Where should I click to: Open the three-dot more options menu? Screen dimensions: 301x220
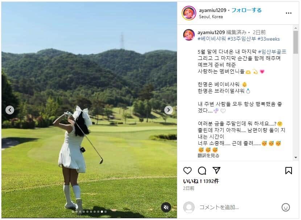point(289,13)
